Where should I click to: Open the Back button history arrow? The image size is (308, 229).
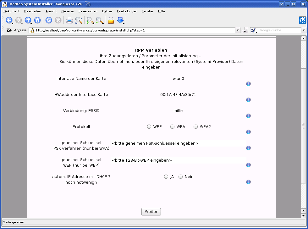[x=12, y=23]
